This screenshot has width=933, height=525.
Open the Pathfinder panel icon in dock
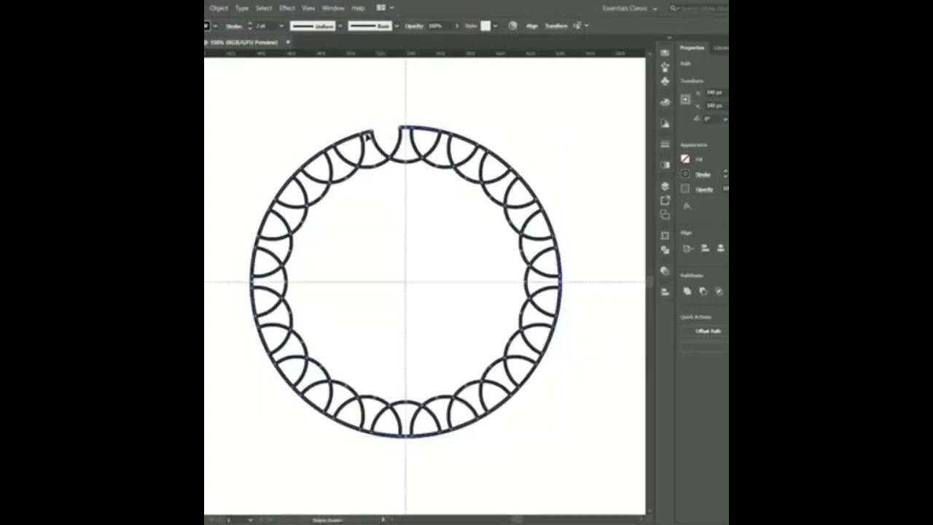tap(665, 250)
